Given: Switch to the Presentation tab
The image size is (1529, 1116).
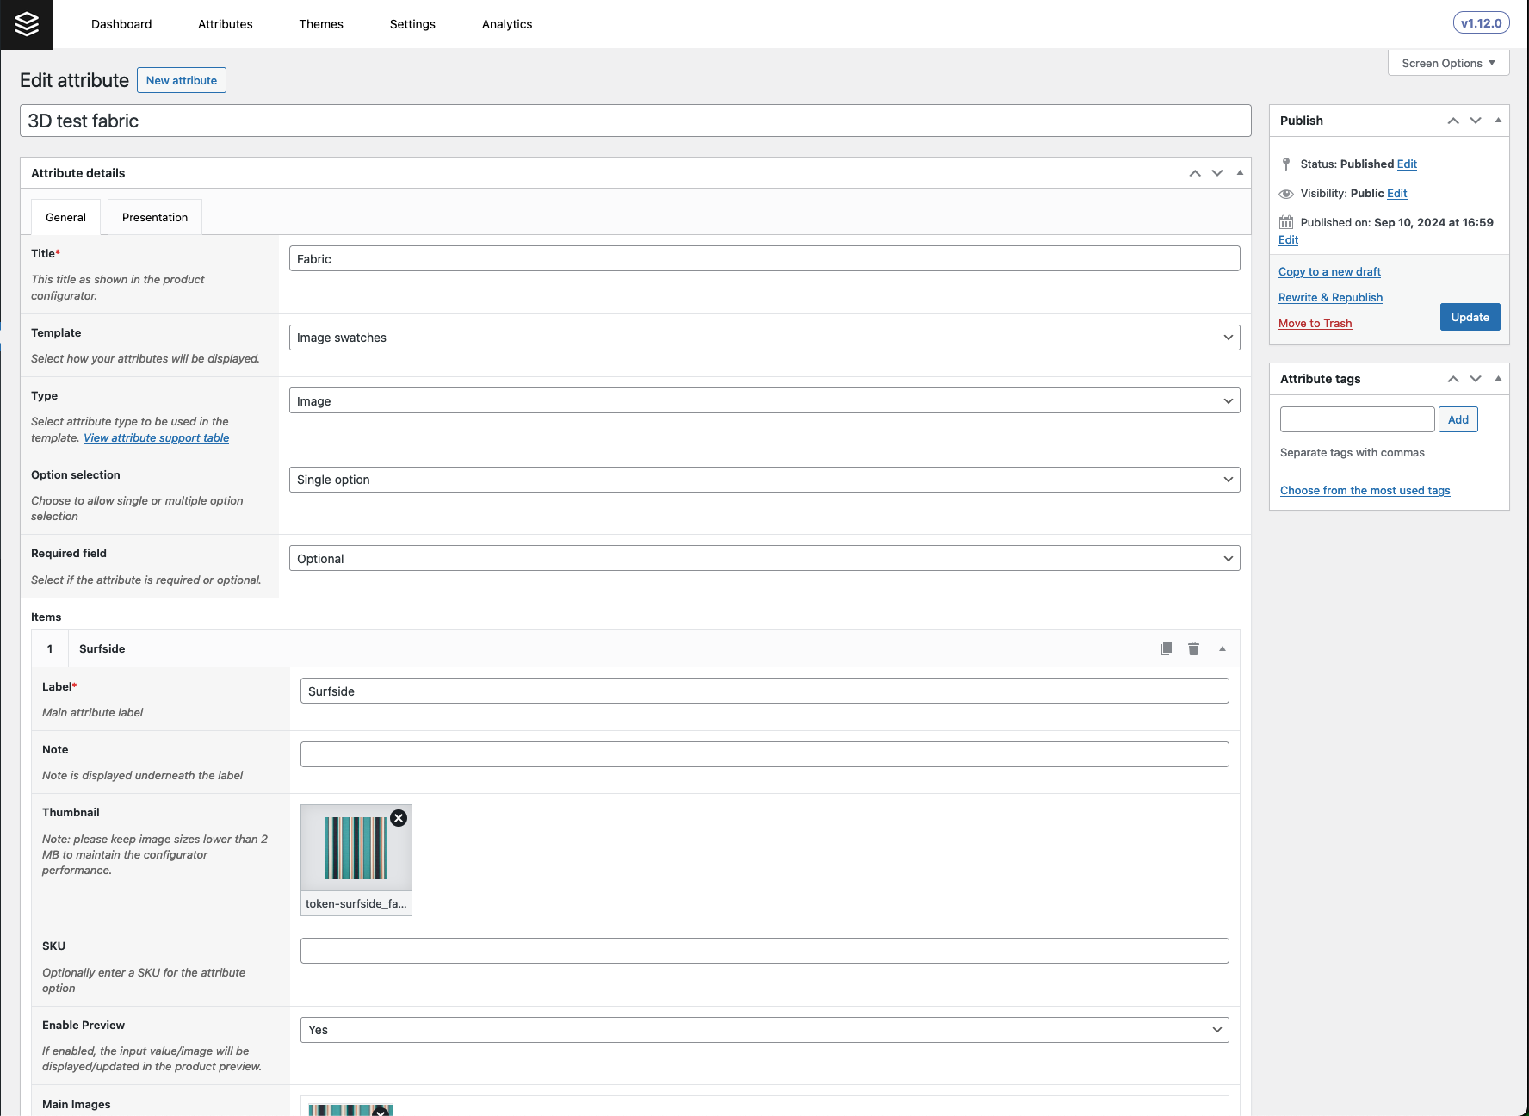Looking at the screenshot, I should click(155, 217).
